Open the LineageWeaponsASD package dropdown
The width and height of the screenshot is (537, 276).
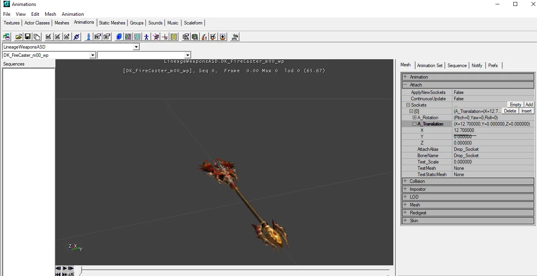(x=136, y=47)
